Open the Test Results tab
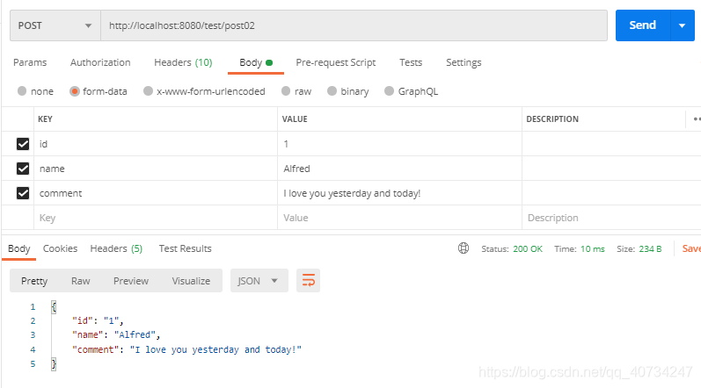 pyautogui.click(x=185, y=248)
